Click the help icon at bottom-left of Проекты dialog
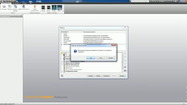Image resolution: width=187 pixels, height=105 pixels. (x=62, y=76)
